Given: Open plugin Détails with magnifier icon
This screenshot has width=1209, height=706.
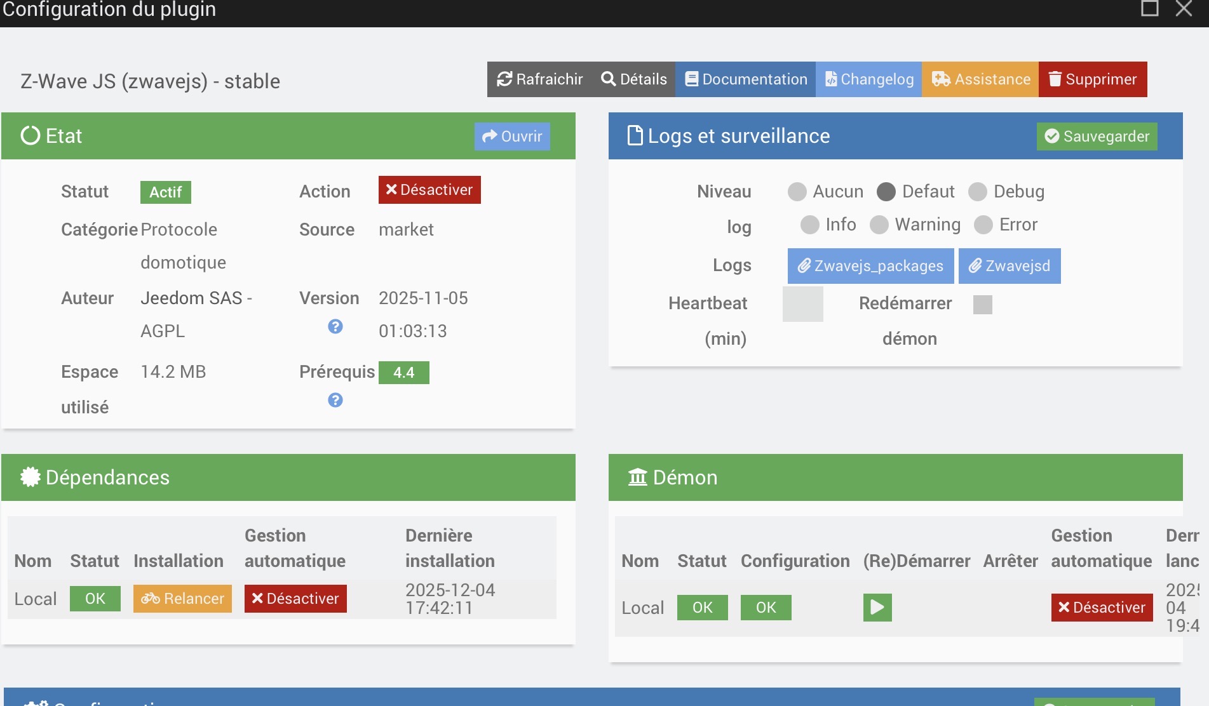Looking at the screenshot, I should 633,79.
